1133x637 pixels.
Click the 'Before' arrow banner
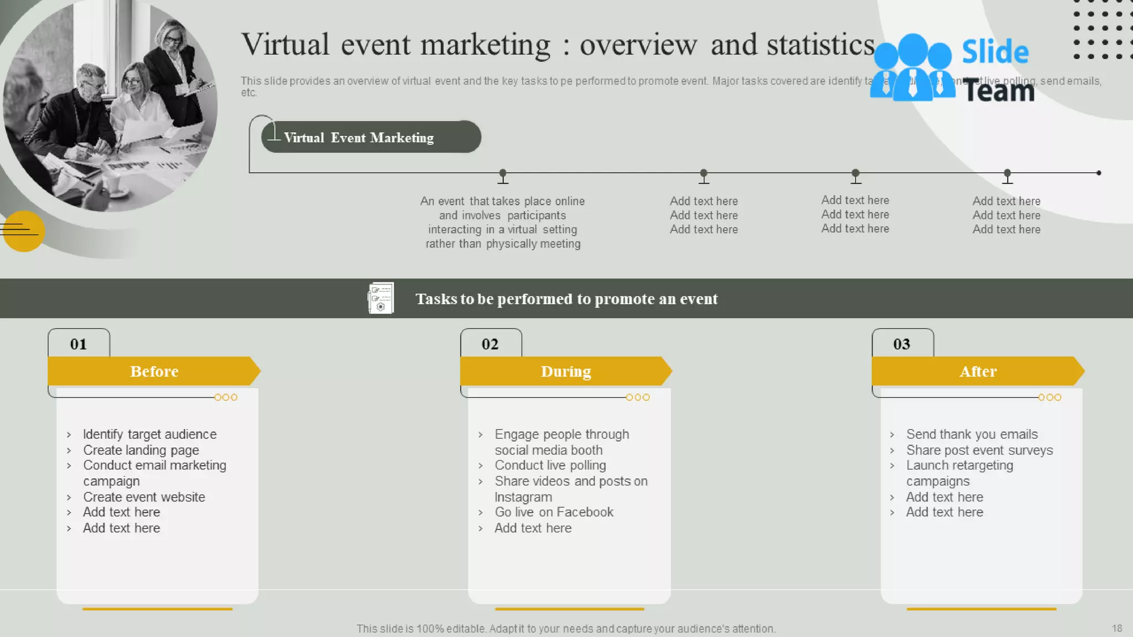(x=154, y=371)
